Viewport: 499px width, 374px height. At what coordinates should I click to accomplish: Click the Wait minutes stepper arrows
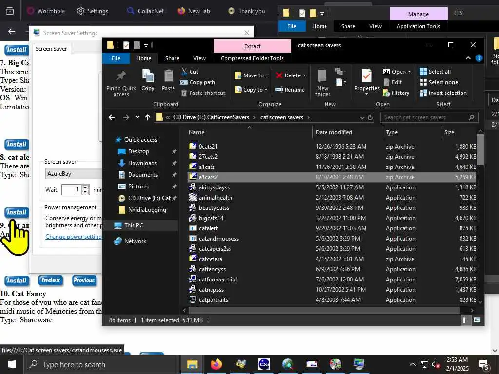click(x=85, y=189)
